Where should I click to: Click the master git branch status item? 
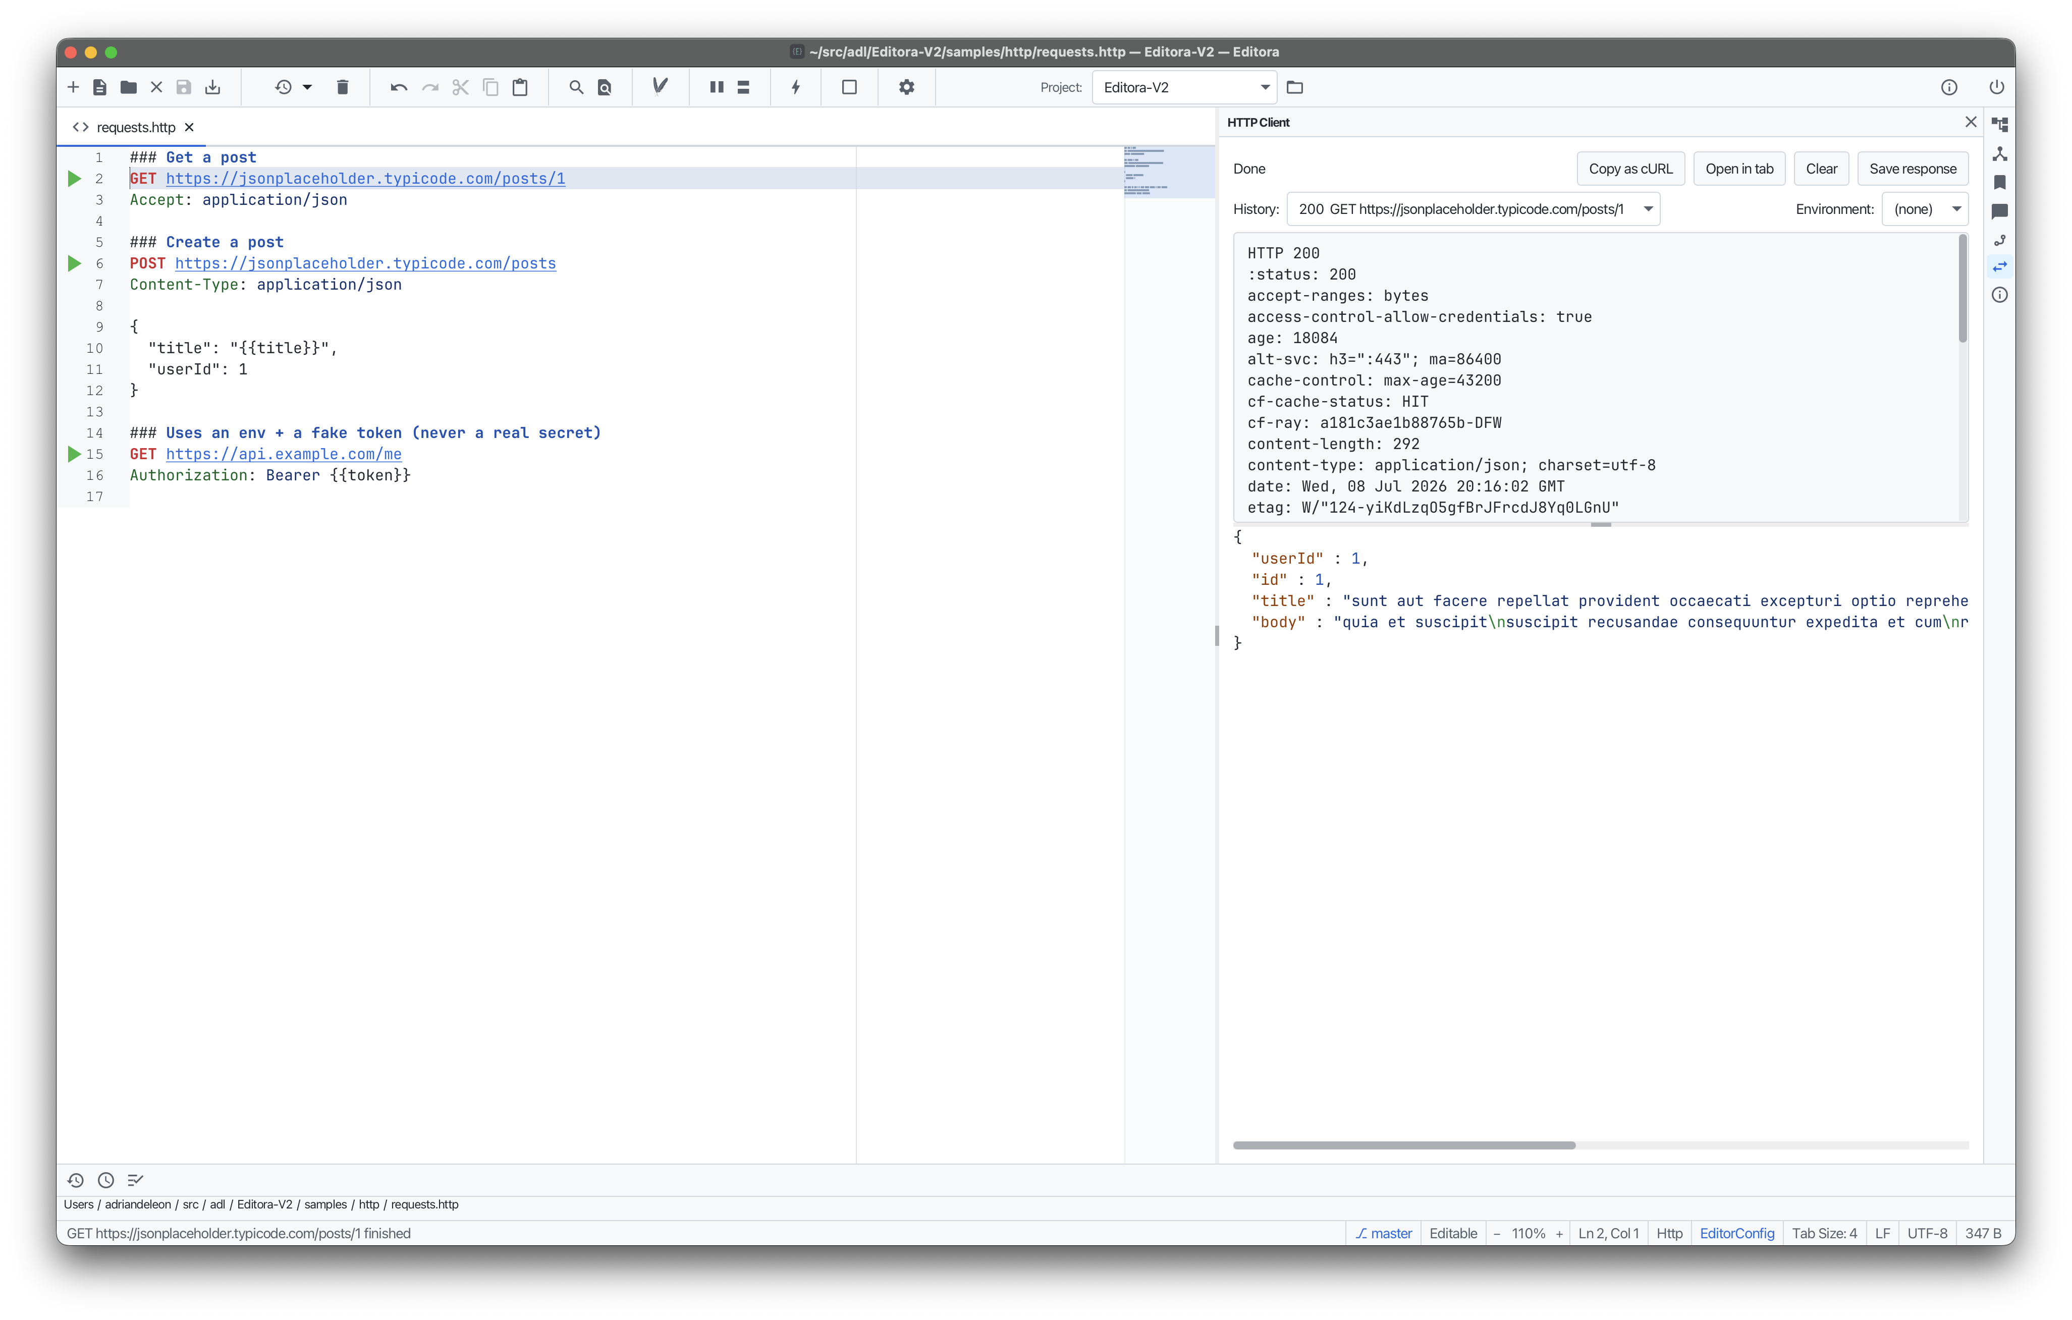pos(1384,1233)
